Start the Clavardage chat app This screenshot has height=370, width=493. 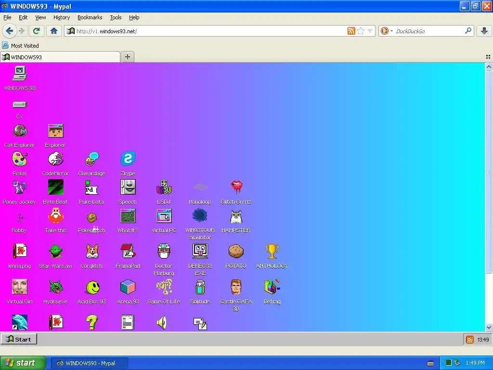(x=91, y=164)
